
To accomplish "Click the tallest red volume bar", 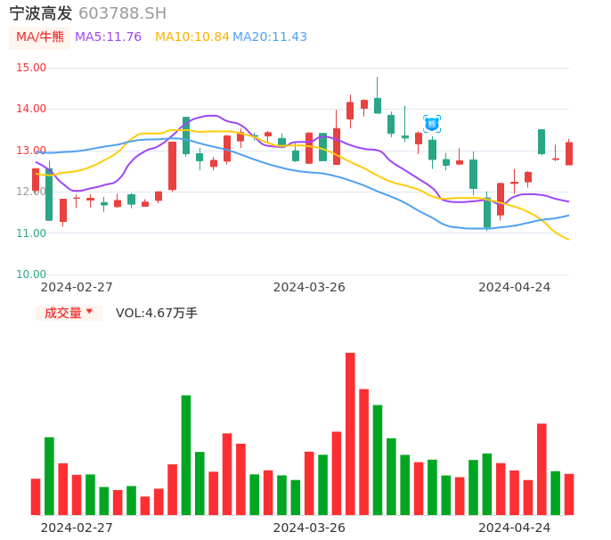I will (x=350, y=434).
